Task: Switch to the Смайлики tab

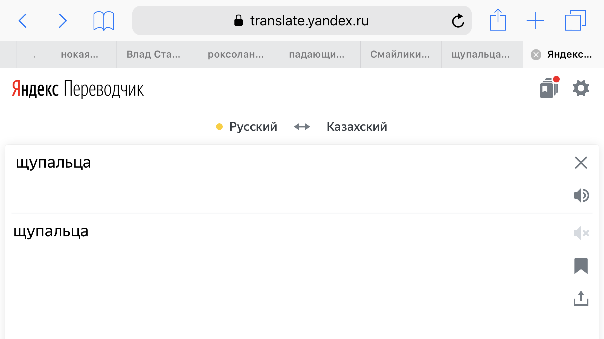Action: 400,54
